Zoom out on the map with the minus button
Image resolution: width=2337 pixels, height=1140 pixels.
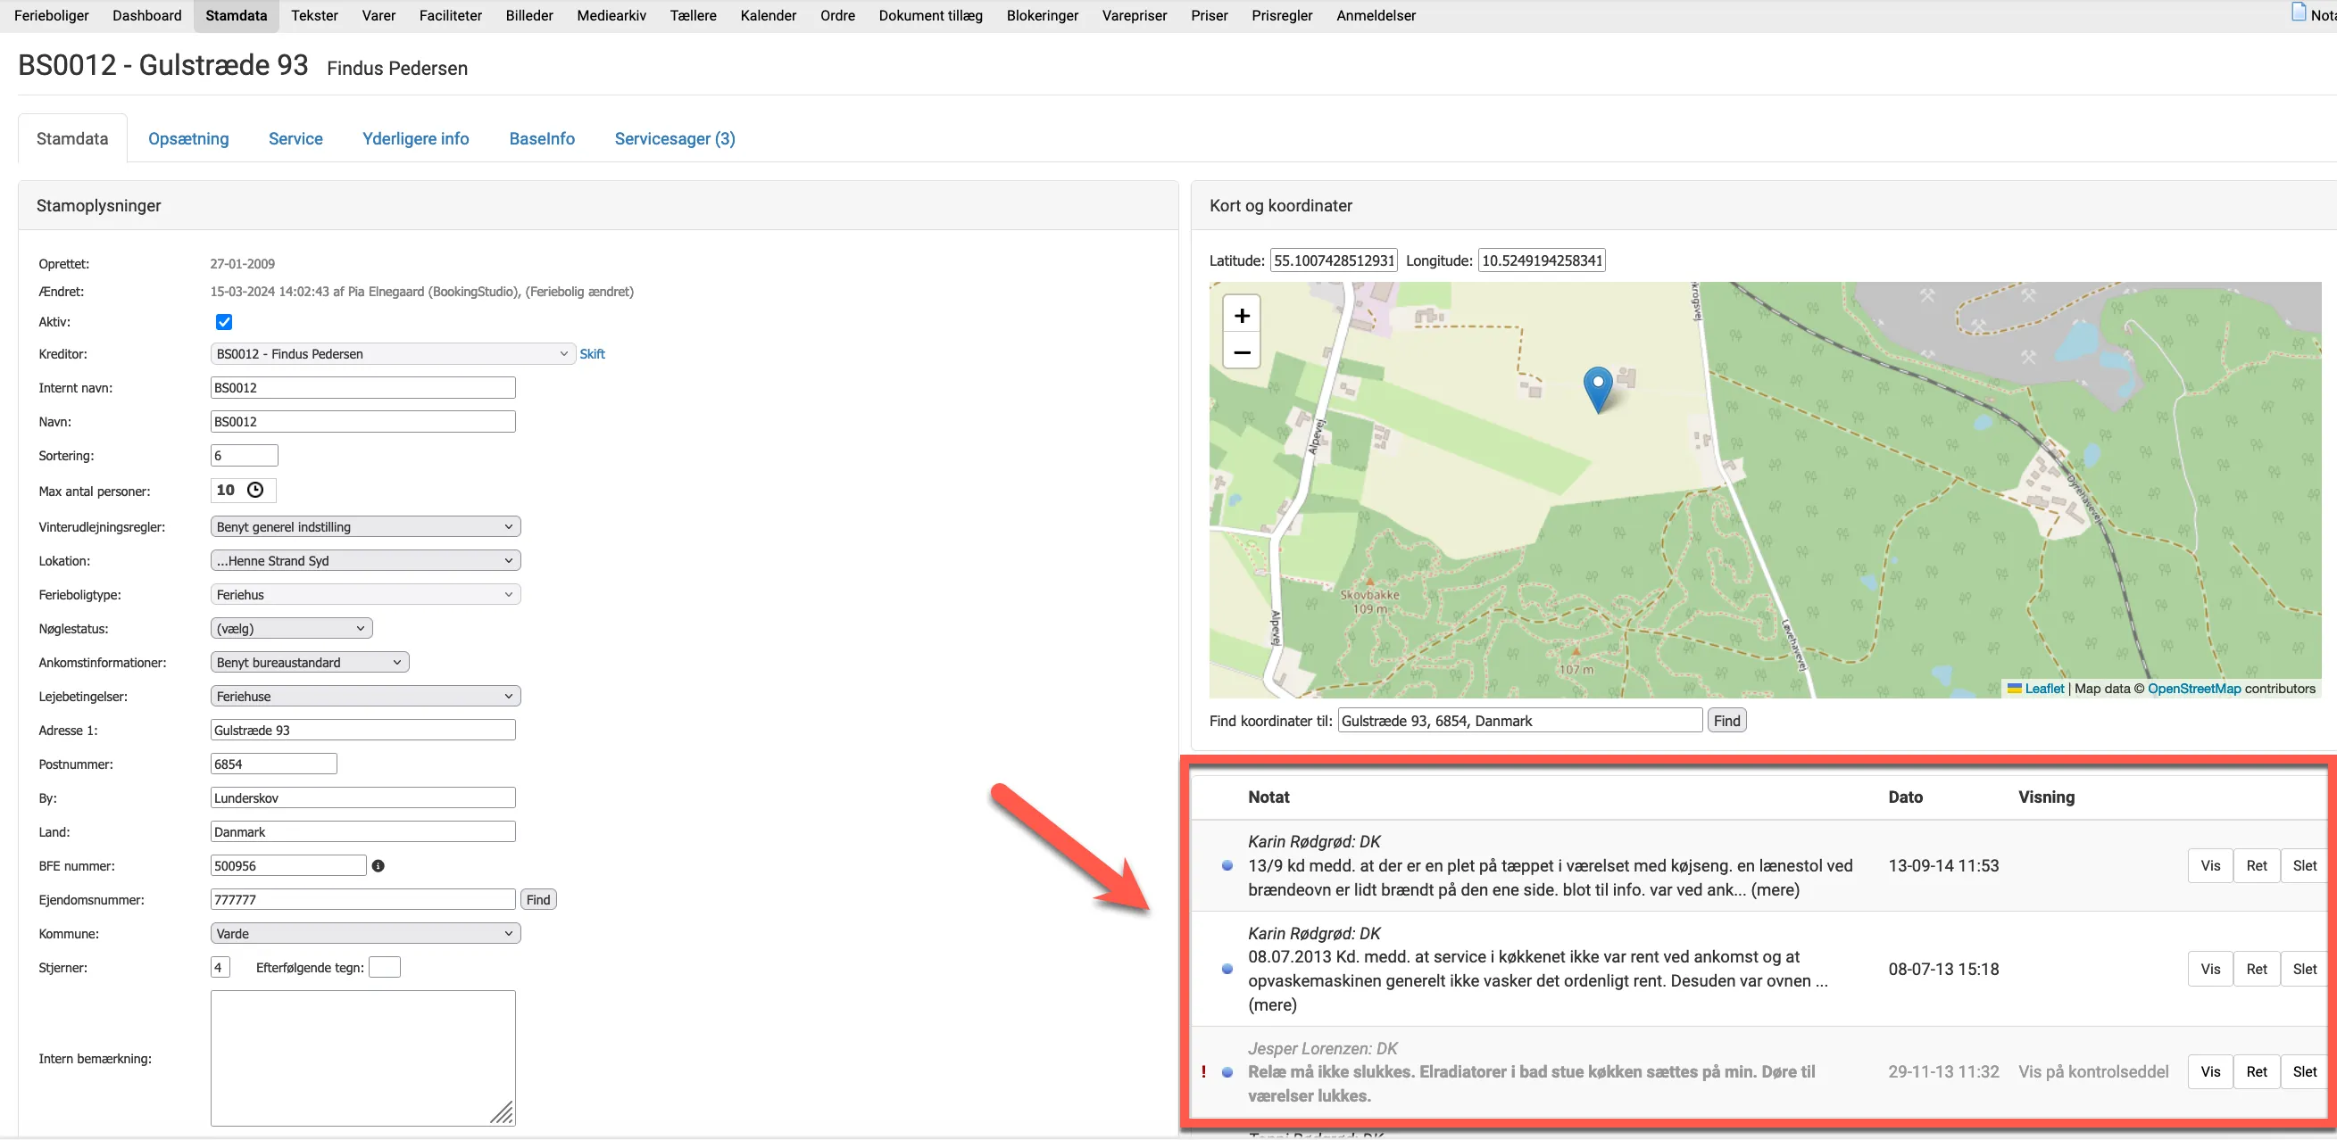click(1241, 351)
